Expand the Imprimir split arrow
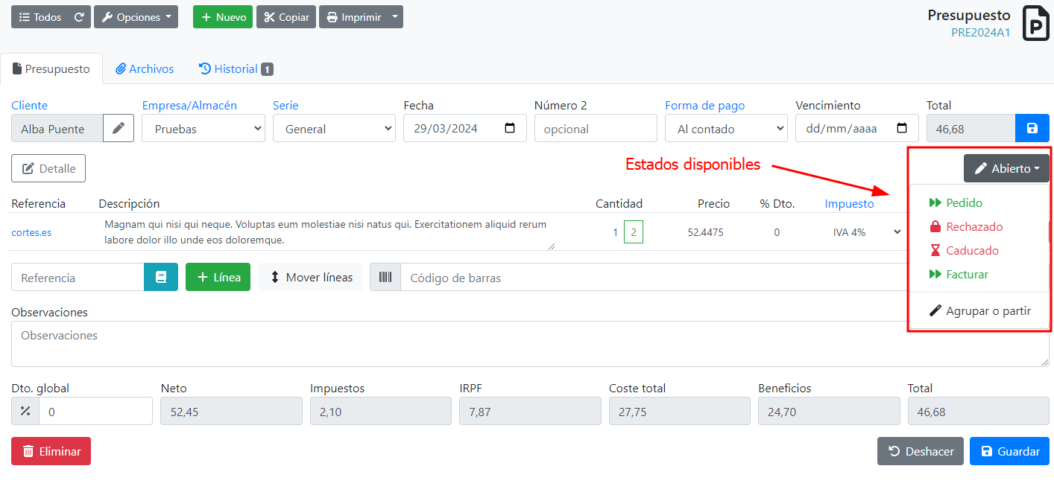Screen dimensions: 1054x495 tap(396, 17)
